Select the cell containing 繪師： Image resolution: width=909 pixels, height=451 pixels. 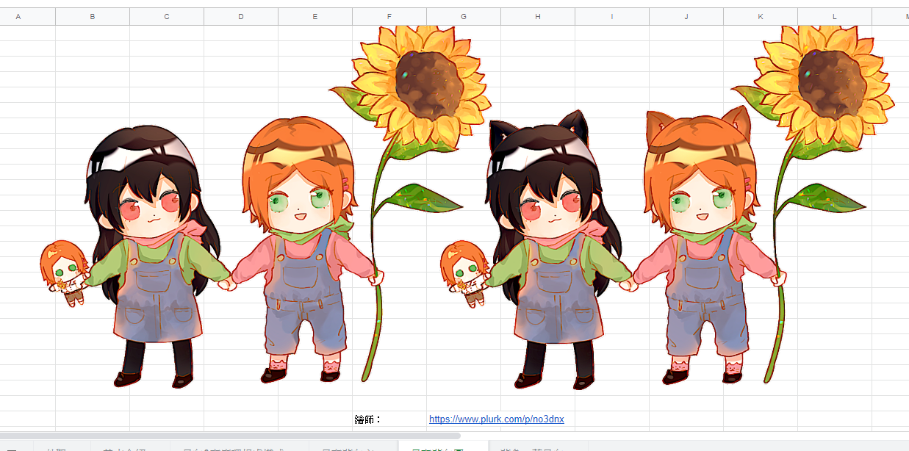tap(389, 419)
